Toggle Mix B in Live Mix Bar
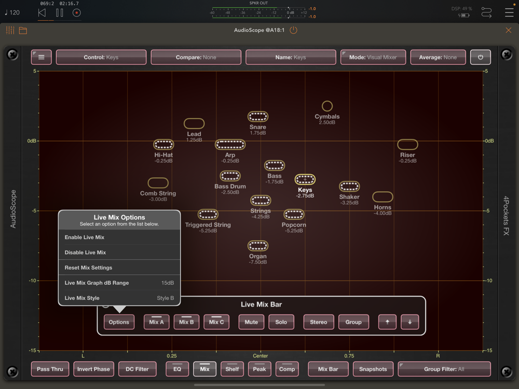Screen dimensions: 519x389 (x=186, y=322)
